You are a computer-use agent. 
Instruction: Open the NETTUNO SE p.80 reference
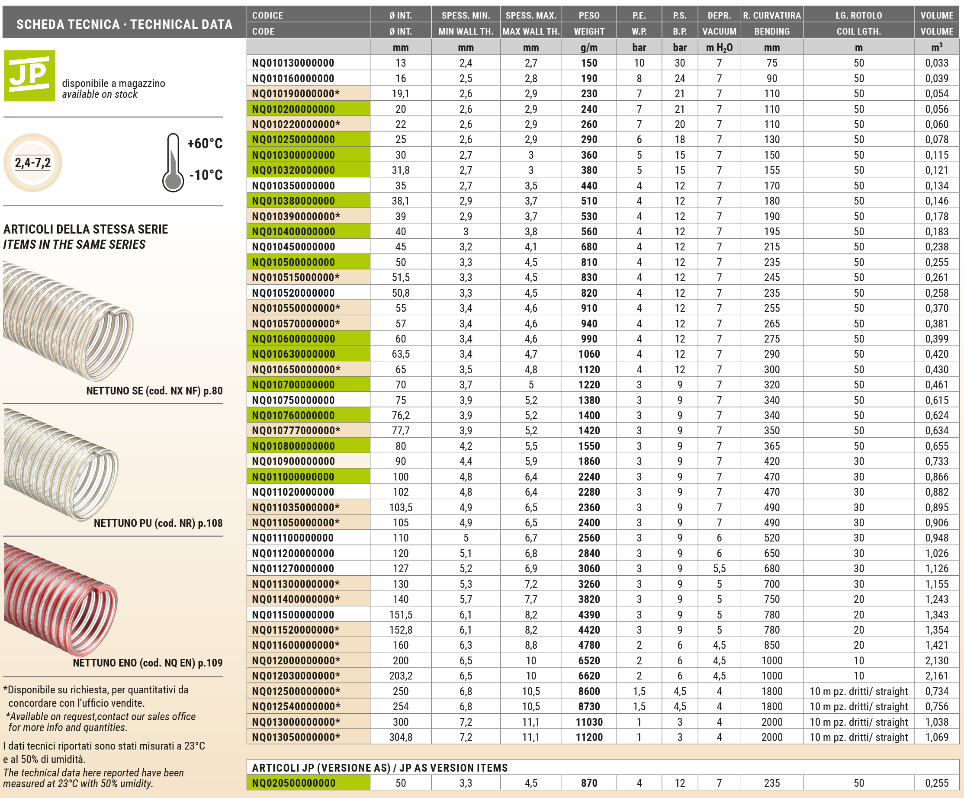point(154,391)
